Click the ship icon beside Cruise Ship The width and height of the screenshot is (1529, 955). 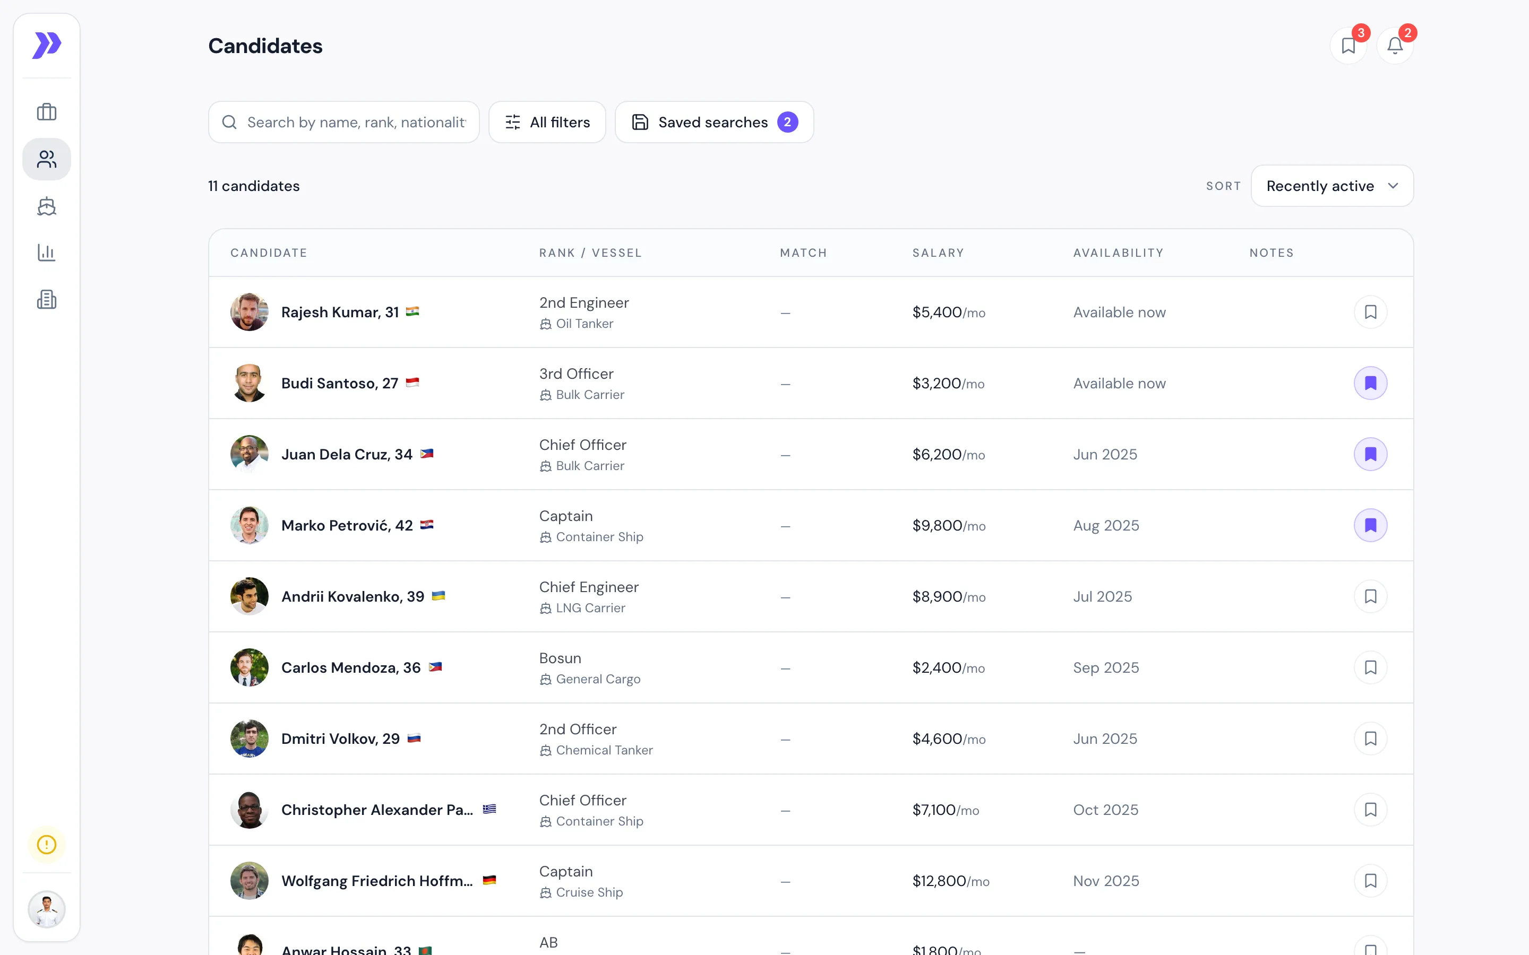coord(546,892)
